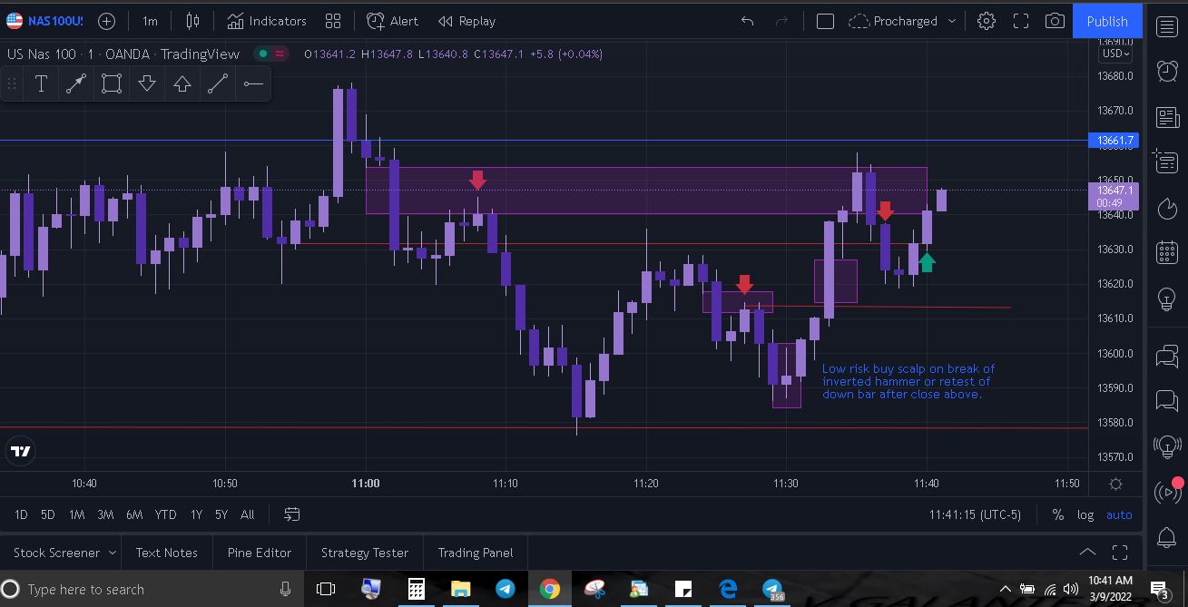Open the Pine Editor tab
This screenshot has height=607, width=1188.
point(260,553)
